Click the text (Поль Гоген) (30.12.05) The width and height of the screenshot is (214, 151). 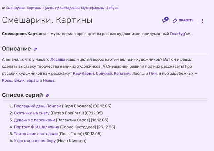(x=80, y=134)
